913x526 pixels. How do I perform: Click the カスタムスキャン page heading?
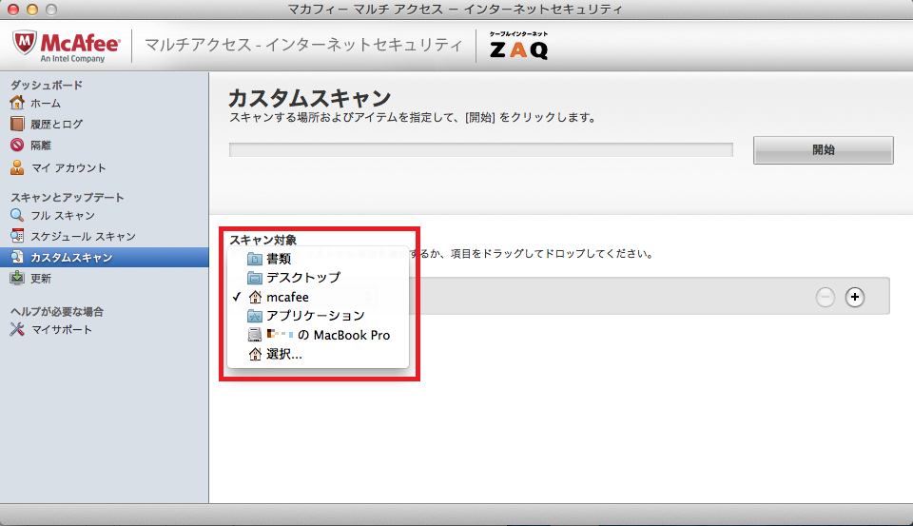pyautogui.click(x=309, y=97)
